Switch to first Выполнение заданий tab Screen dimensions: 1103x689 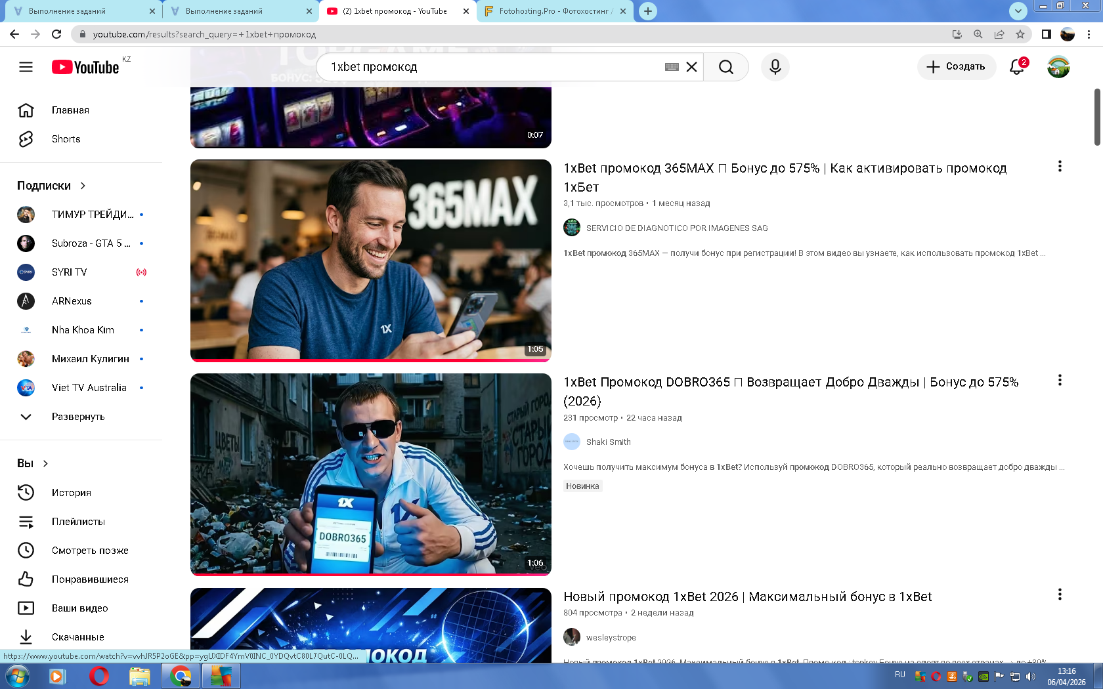84,11
